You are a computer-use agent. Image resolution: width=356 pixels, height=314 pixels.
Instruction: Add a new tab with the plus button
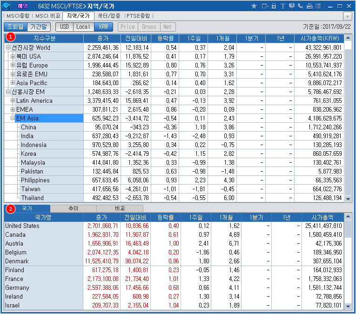click(x=347, y=16)
